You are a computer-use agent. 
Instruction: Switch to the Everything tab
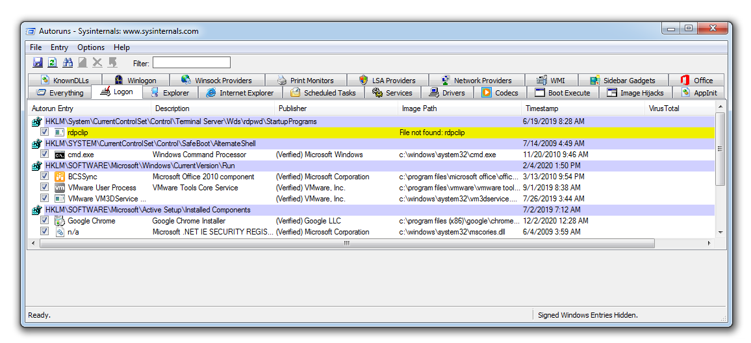point(60,93)
